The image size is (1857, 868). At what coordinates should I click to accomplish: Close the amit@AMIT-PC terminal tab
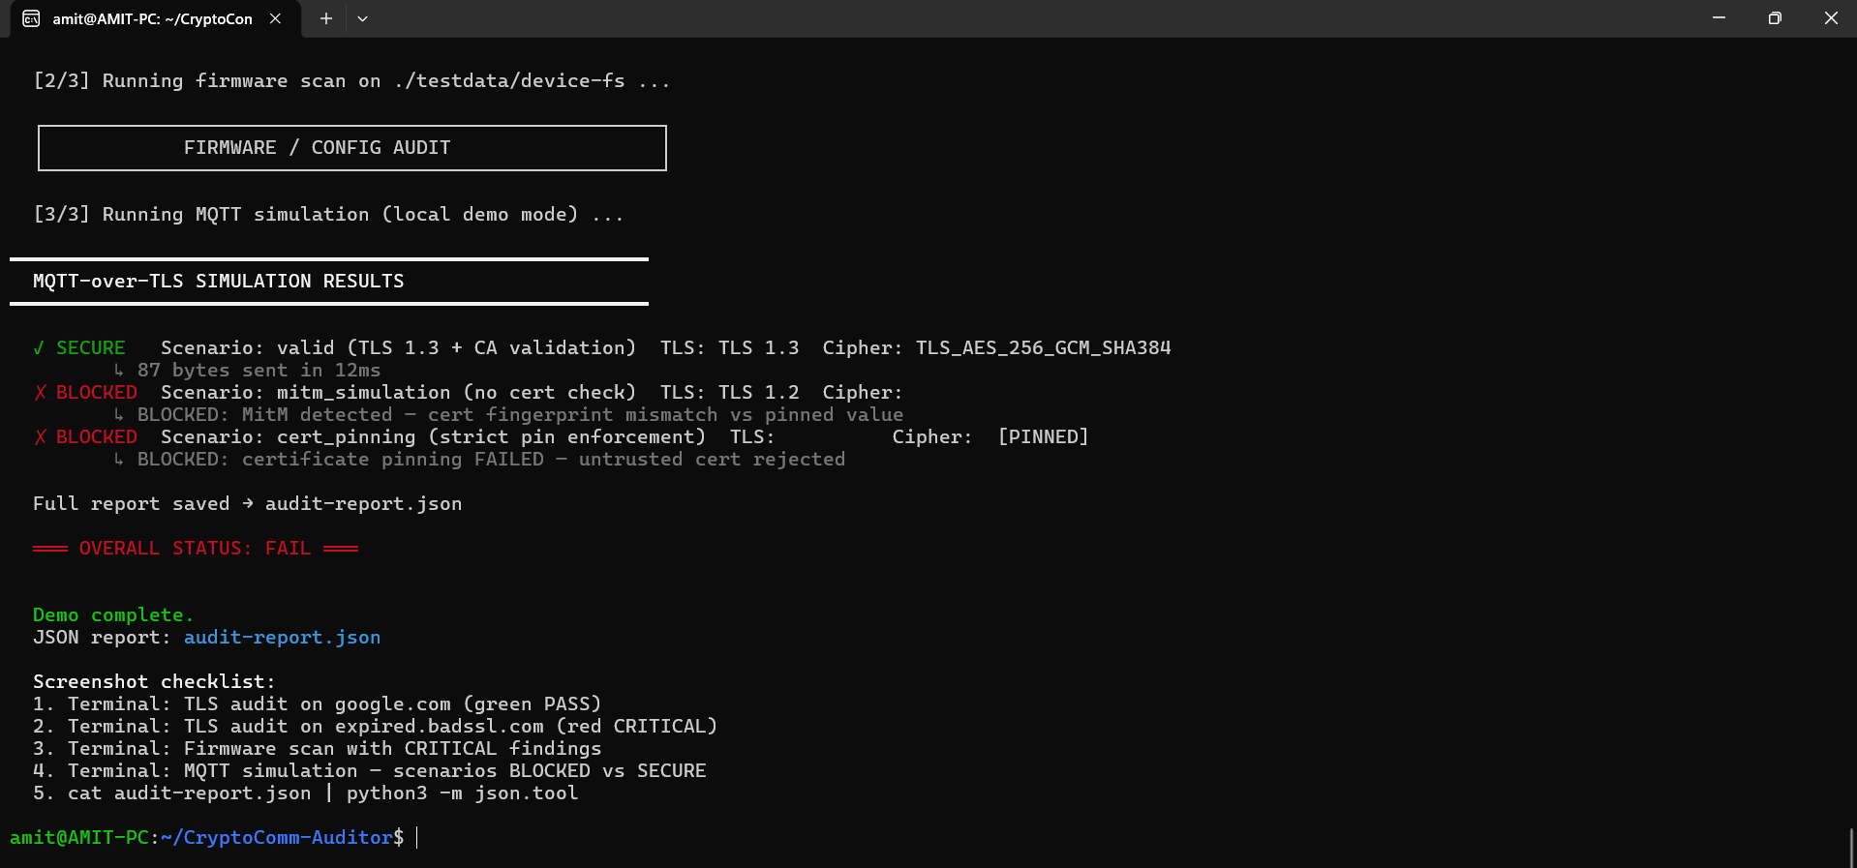(x=275, y=18)
